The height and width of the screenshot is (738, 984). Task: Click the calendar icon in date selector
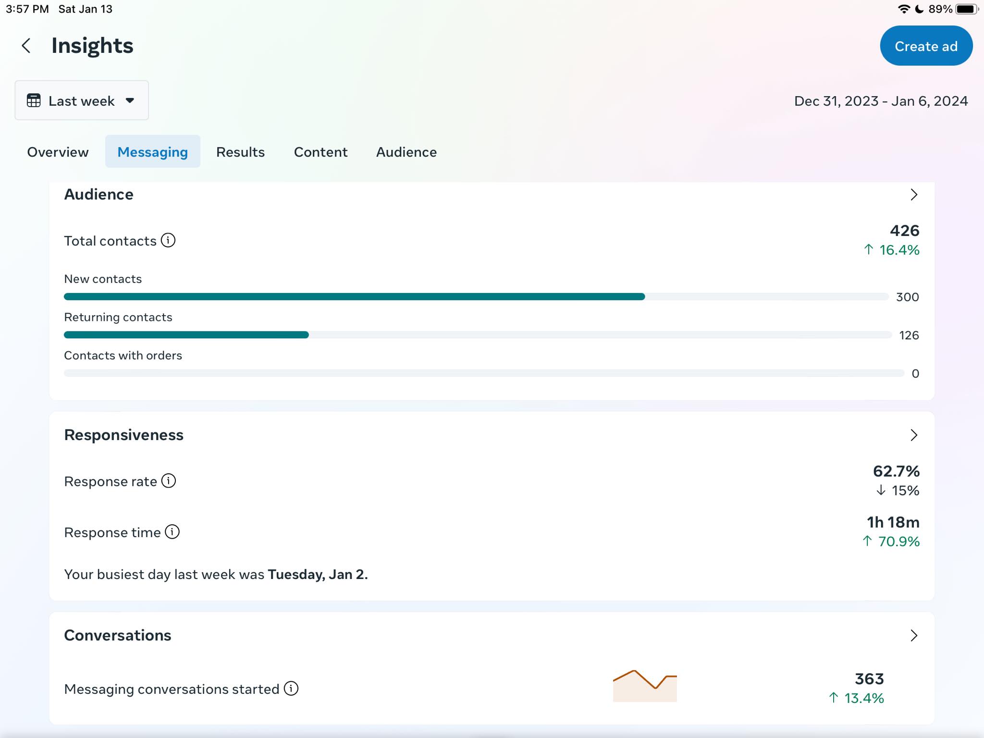34,101
